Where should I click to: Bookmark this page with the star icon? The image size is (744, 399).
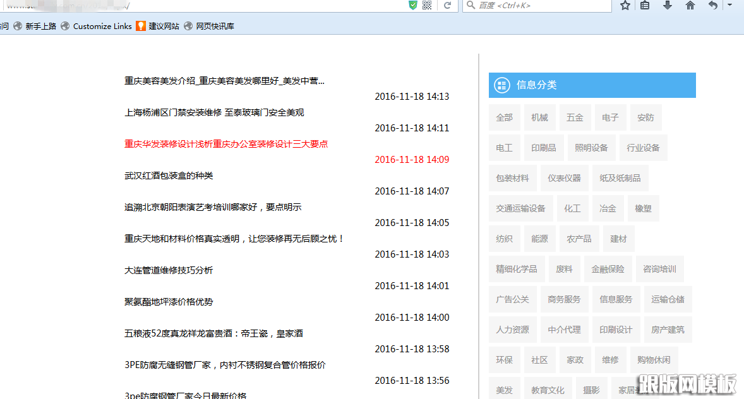point(625,5)
